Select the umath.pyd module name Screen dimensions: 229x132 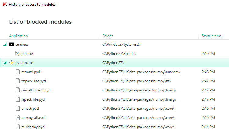[30, 109]
